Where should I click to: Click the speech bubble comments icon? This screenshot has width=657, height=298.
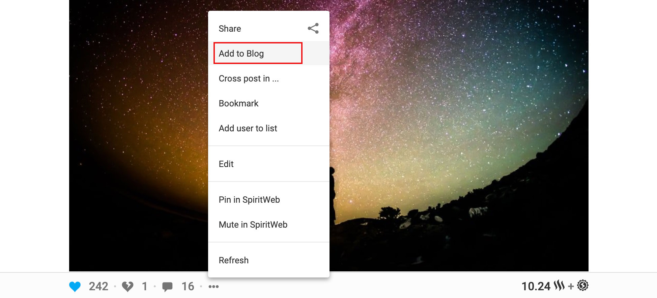[x=167, y=287]
